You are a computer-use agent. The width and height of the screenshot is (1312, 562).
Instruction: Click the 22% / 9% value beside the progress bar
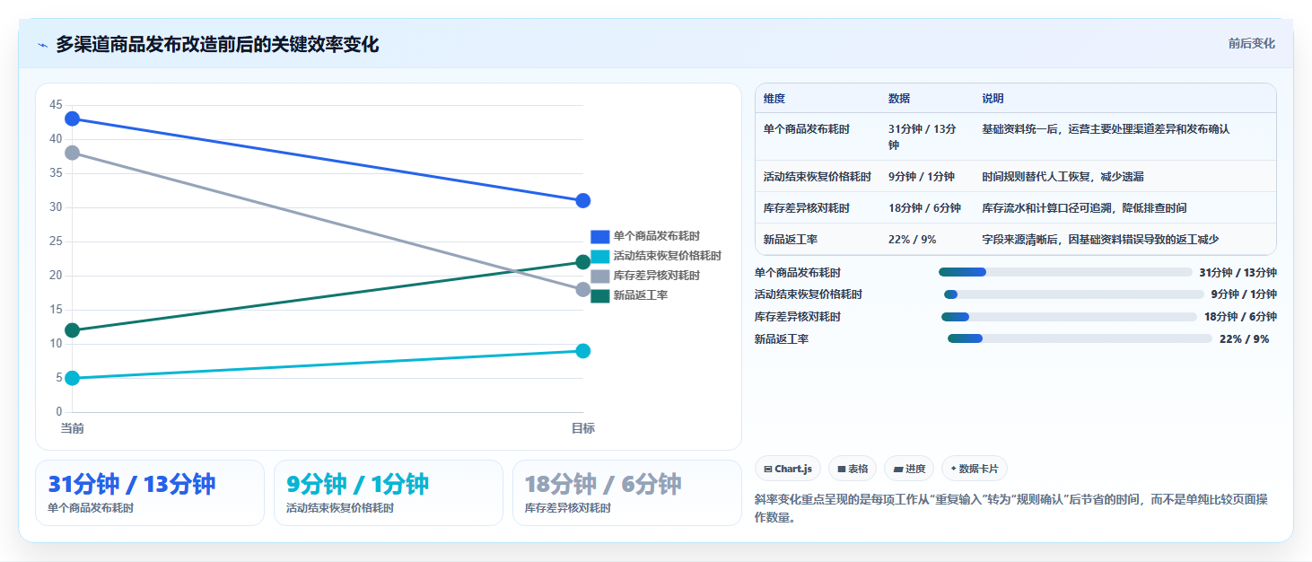click(1244, 339)
